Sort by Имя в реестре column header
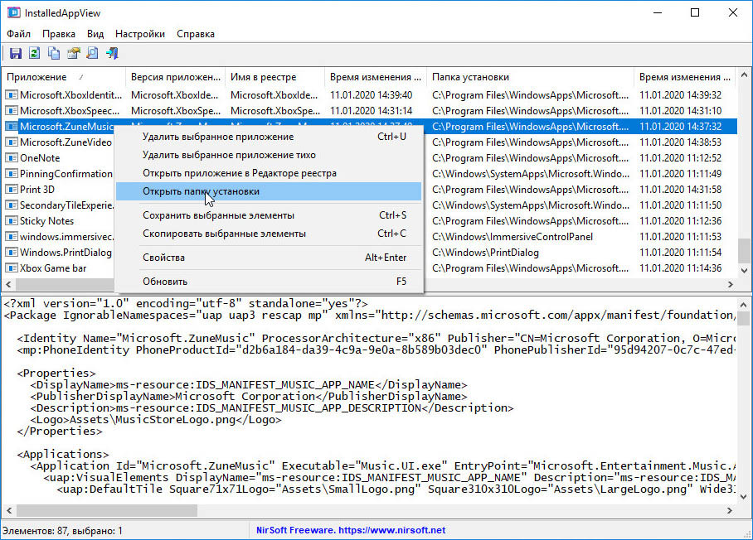This screenshot has height=540, width=753. (274, 77)
